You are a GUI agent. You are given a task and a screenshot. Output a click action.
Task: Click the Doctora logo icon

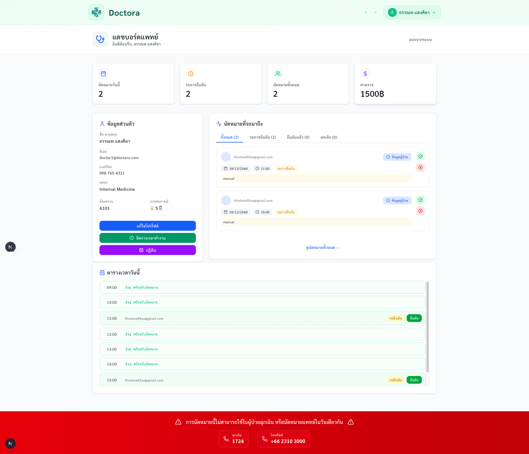click(x=96, y=12)
